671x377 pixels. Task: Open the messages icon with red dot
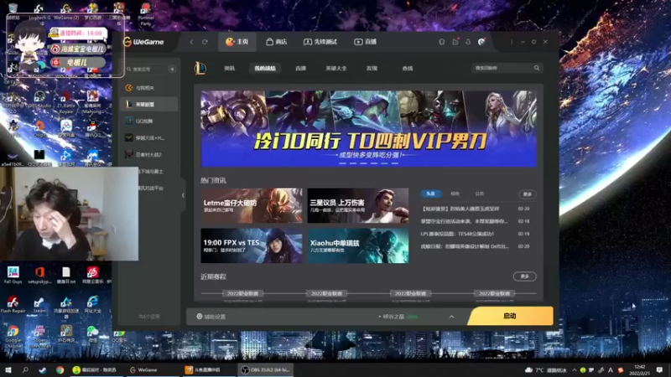tap(455, 42)
